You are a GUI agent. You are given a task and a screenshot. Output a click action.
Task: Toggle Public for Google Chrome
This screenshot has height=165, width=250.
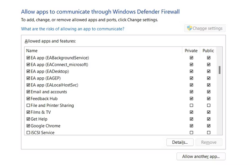pyautogui.click(x=208, y=126)
